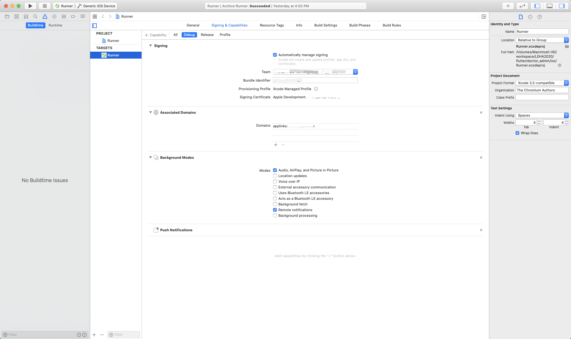Remove the Background Modes capability
Viewport: 571px width, 339px height.
pyautogui.click(x=481, y=158)
